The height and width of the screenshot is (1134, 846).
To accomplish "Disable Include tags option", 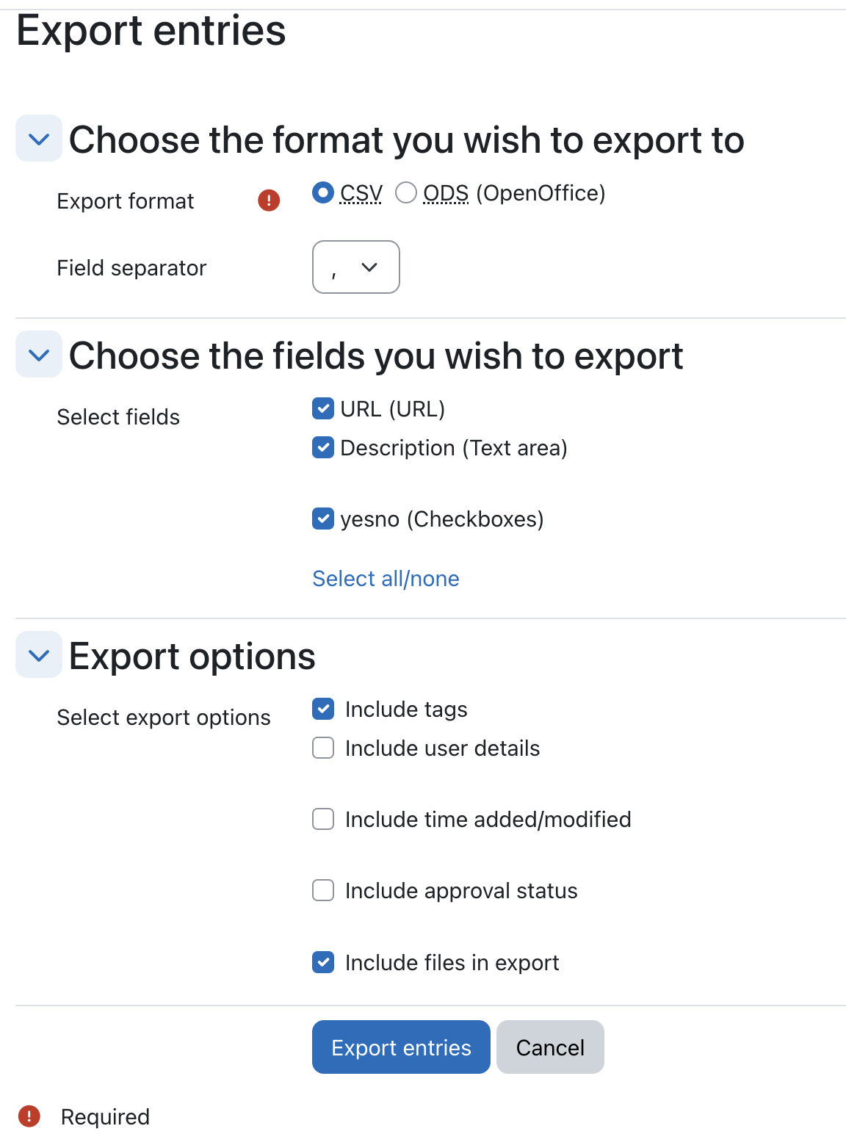I will click(x=323, y=709).
